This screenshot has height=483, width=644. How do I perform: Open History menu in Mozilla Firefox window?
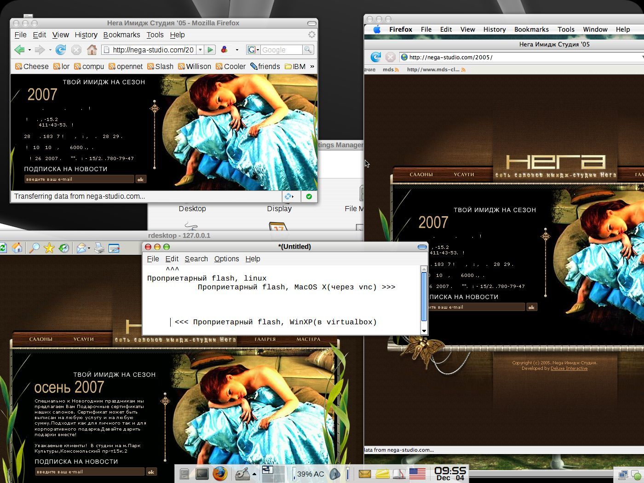coord(86,34)
